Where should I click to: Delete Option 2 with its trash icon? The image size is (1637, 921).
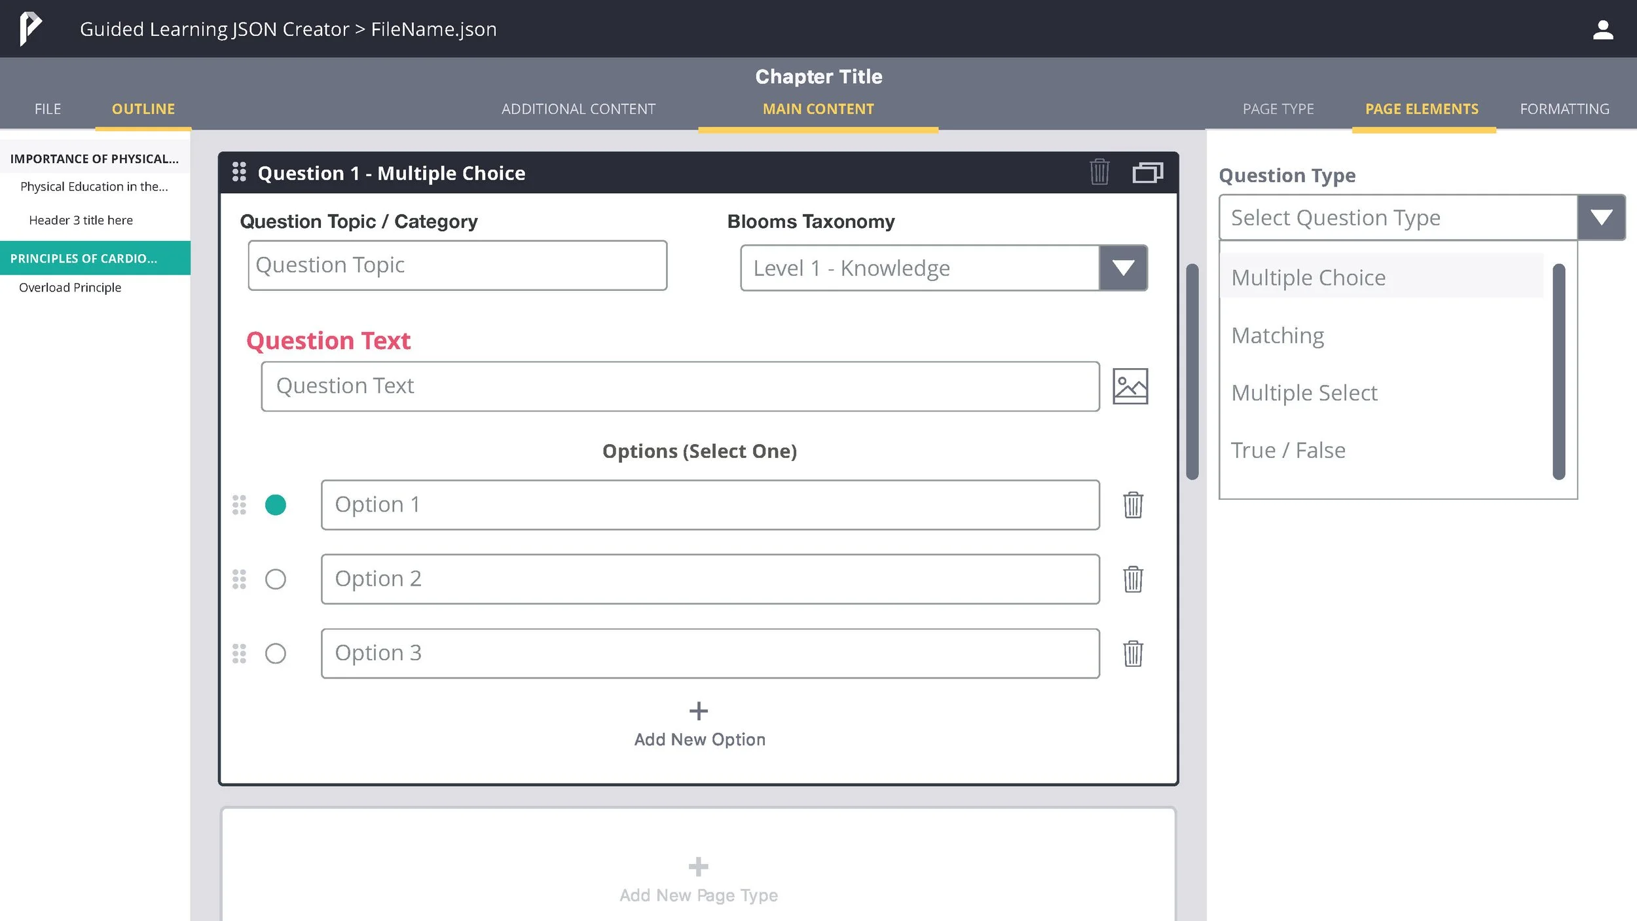point(1133,579)
